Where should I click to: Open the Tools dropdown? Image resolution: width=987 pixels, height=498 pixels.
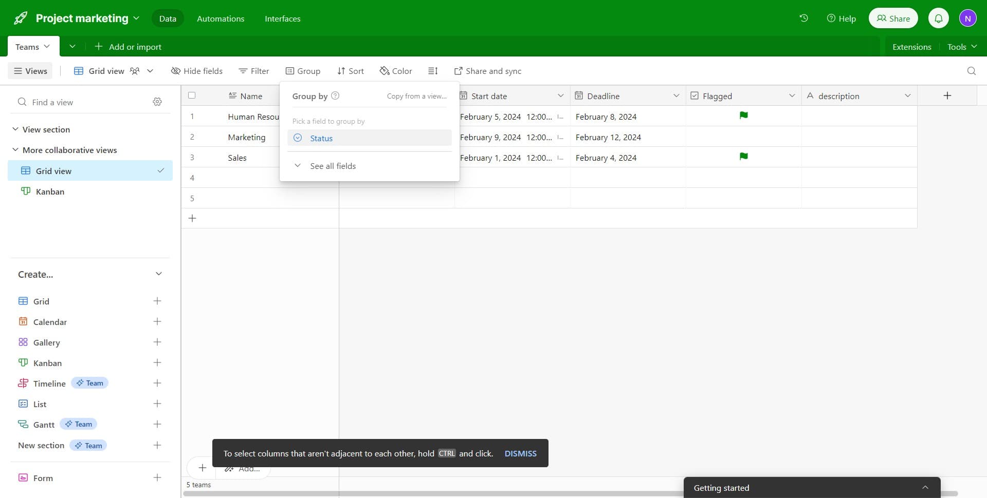pyautogui.click(x=961, y=46)
